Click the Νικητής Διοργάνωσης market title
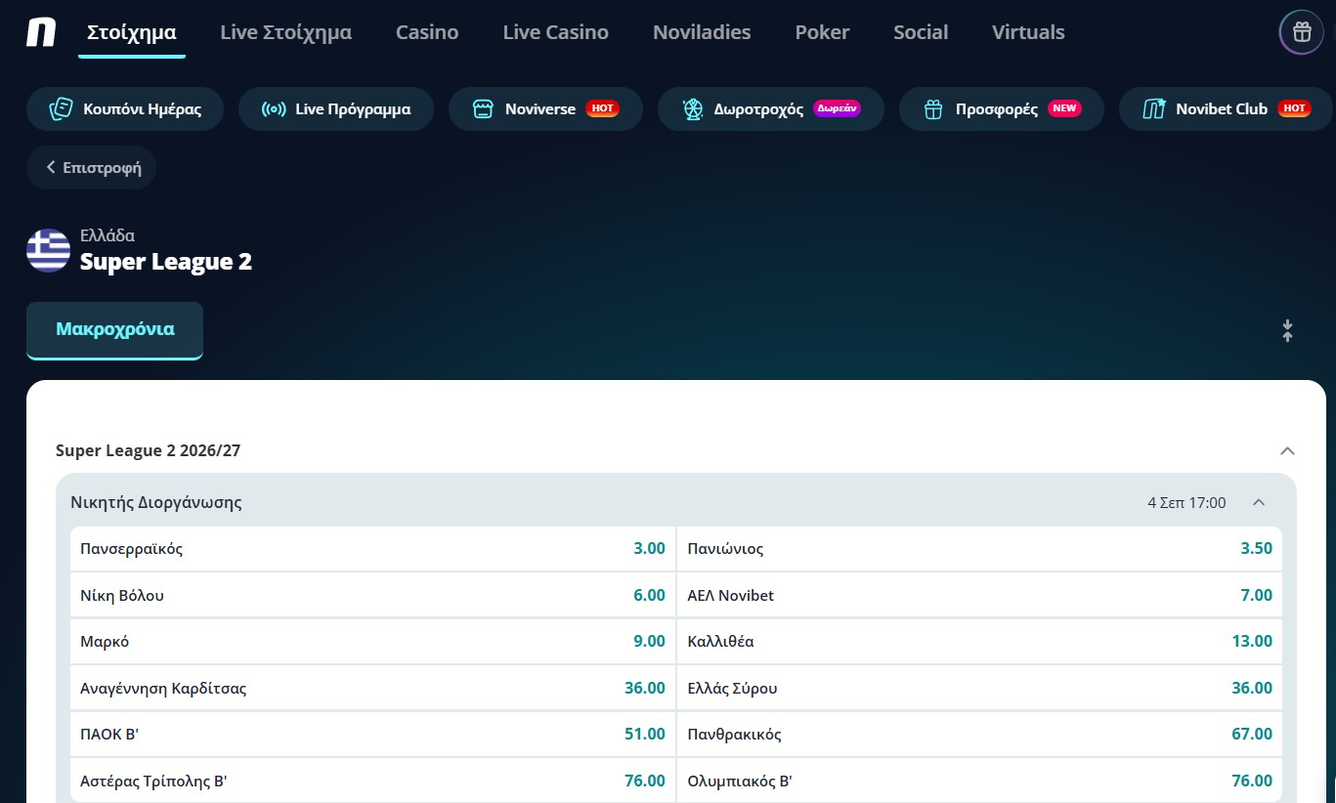The width and height of the screenshot is (1336, 803). coord(156,502)
